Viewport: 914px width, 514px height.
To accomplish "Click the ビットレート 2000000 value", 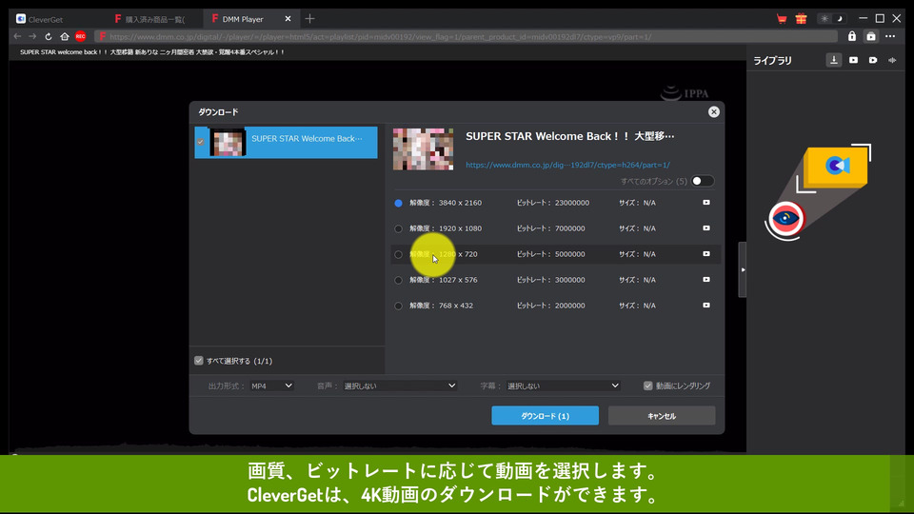I will (569, 306).
